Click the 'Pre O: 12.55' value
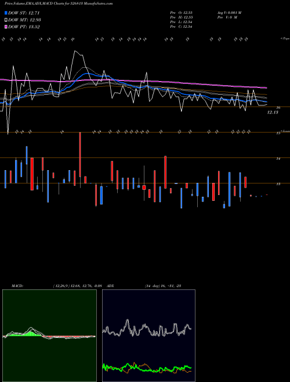This screenshot has width=290, height=382. click(x=182, y=13)
